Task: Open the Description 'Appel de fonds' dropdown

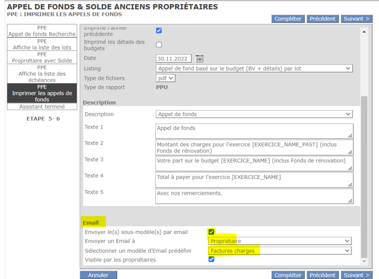Action: (x=254, y=114)
